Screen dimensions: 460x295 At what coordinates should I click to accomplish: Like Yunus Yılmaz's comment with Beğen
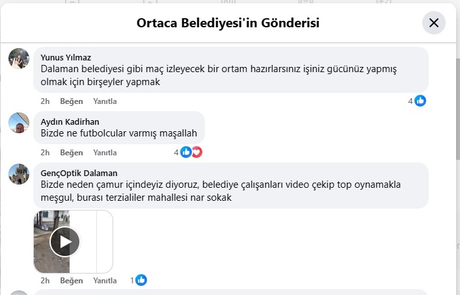pyautogui.click(x=72, y=101)
